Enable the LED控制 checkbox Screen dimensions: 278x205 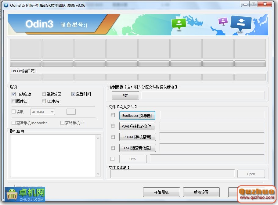[44, 101]
